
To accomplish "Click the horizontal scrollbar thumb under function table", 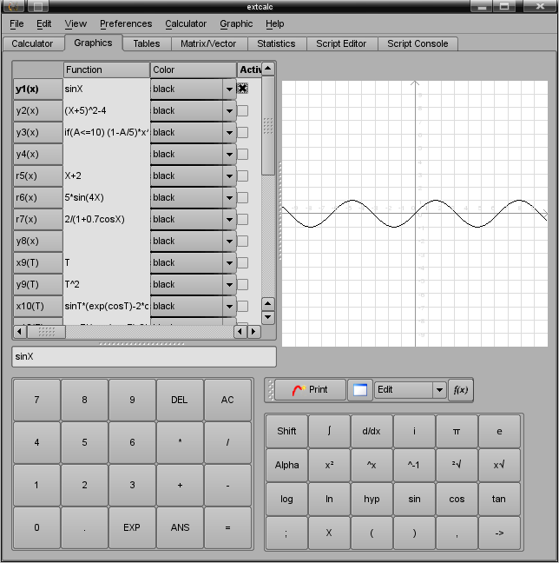I will click(47, 331).
